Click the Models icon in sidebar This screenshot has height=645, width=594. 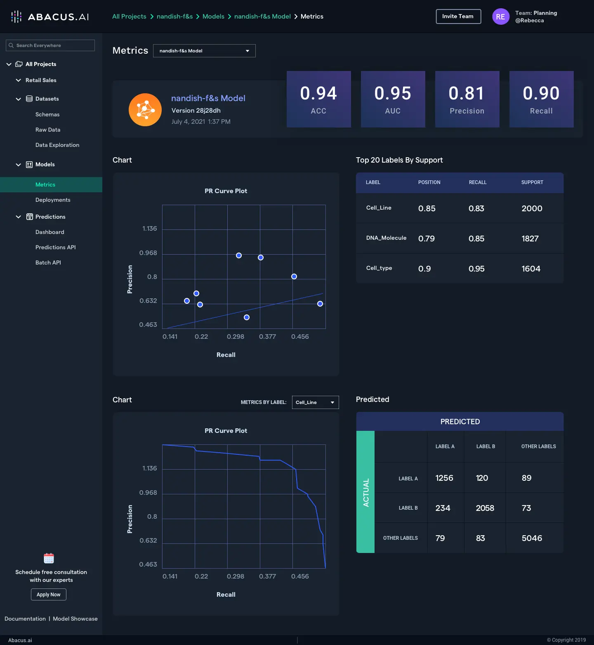tap(29, 164)
